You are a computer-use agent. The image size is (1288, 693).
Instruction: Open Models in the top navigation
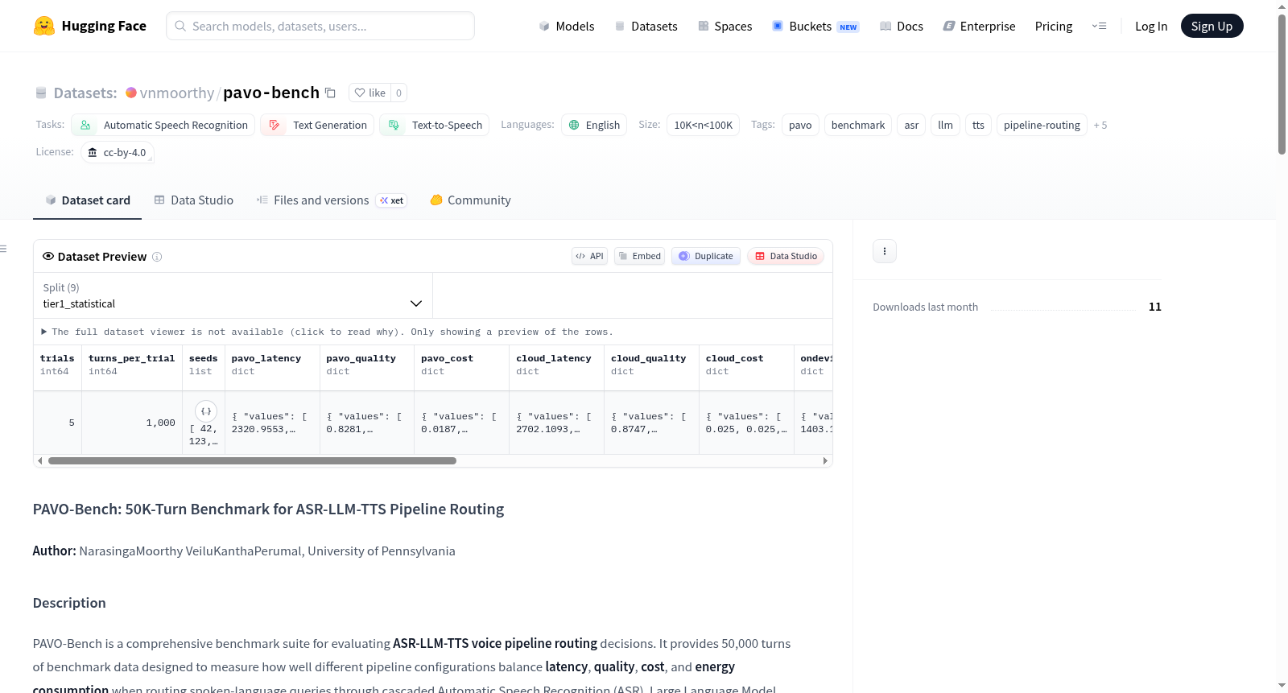tap(567, 26)
